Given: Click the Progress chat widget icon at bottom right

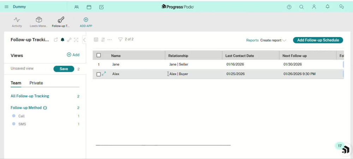Looking at the screenshot, I should click(x=346, y=150).
